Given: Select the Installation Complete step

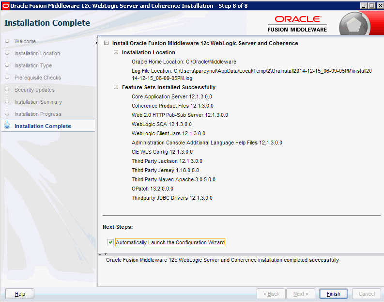Looking at the screenshot, I should coord(43,126).
